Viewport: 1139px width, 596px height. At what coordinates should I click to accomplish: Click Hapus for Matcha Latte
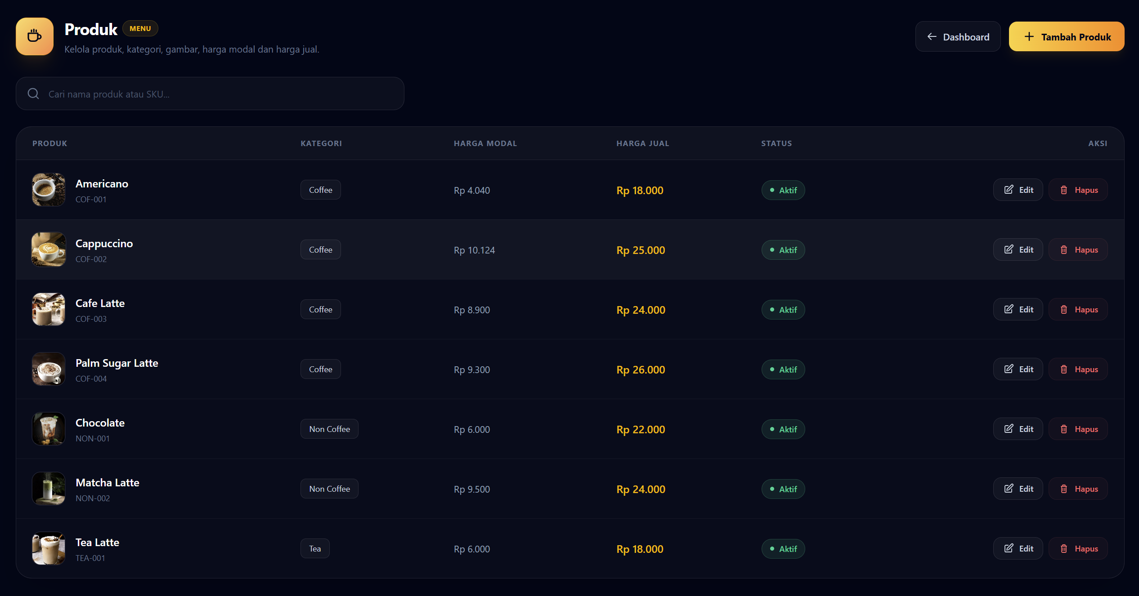click(x=1078, y=489)
